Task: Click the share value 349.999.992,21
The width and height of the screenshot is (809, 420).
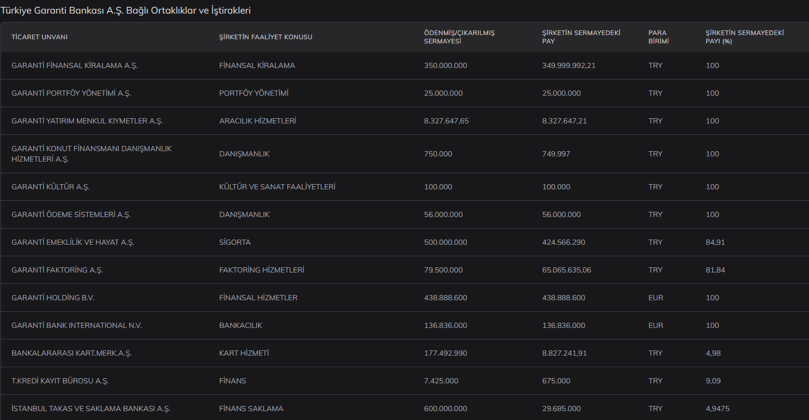Action: point(569,65)
